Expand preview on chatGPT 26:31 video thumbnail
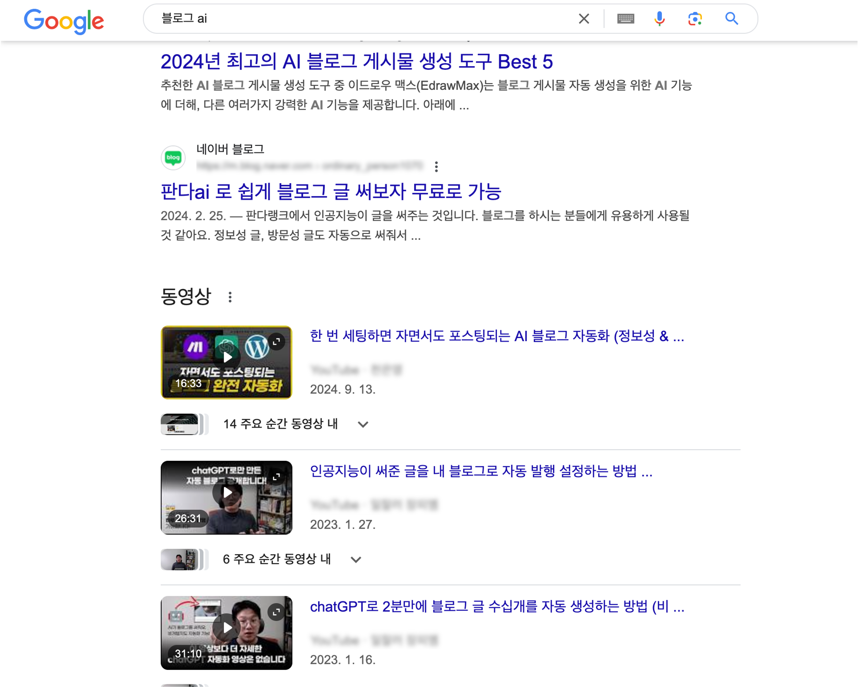 [x=276, y=477]
